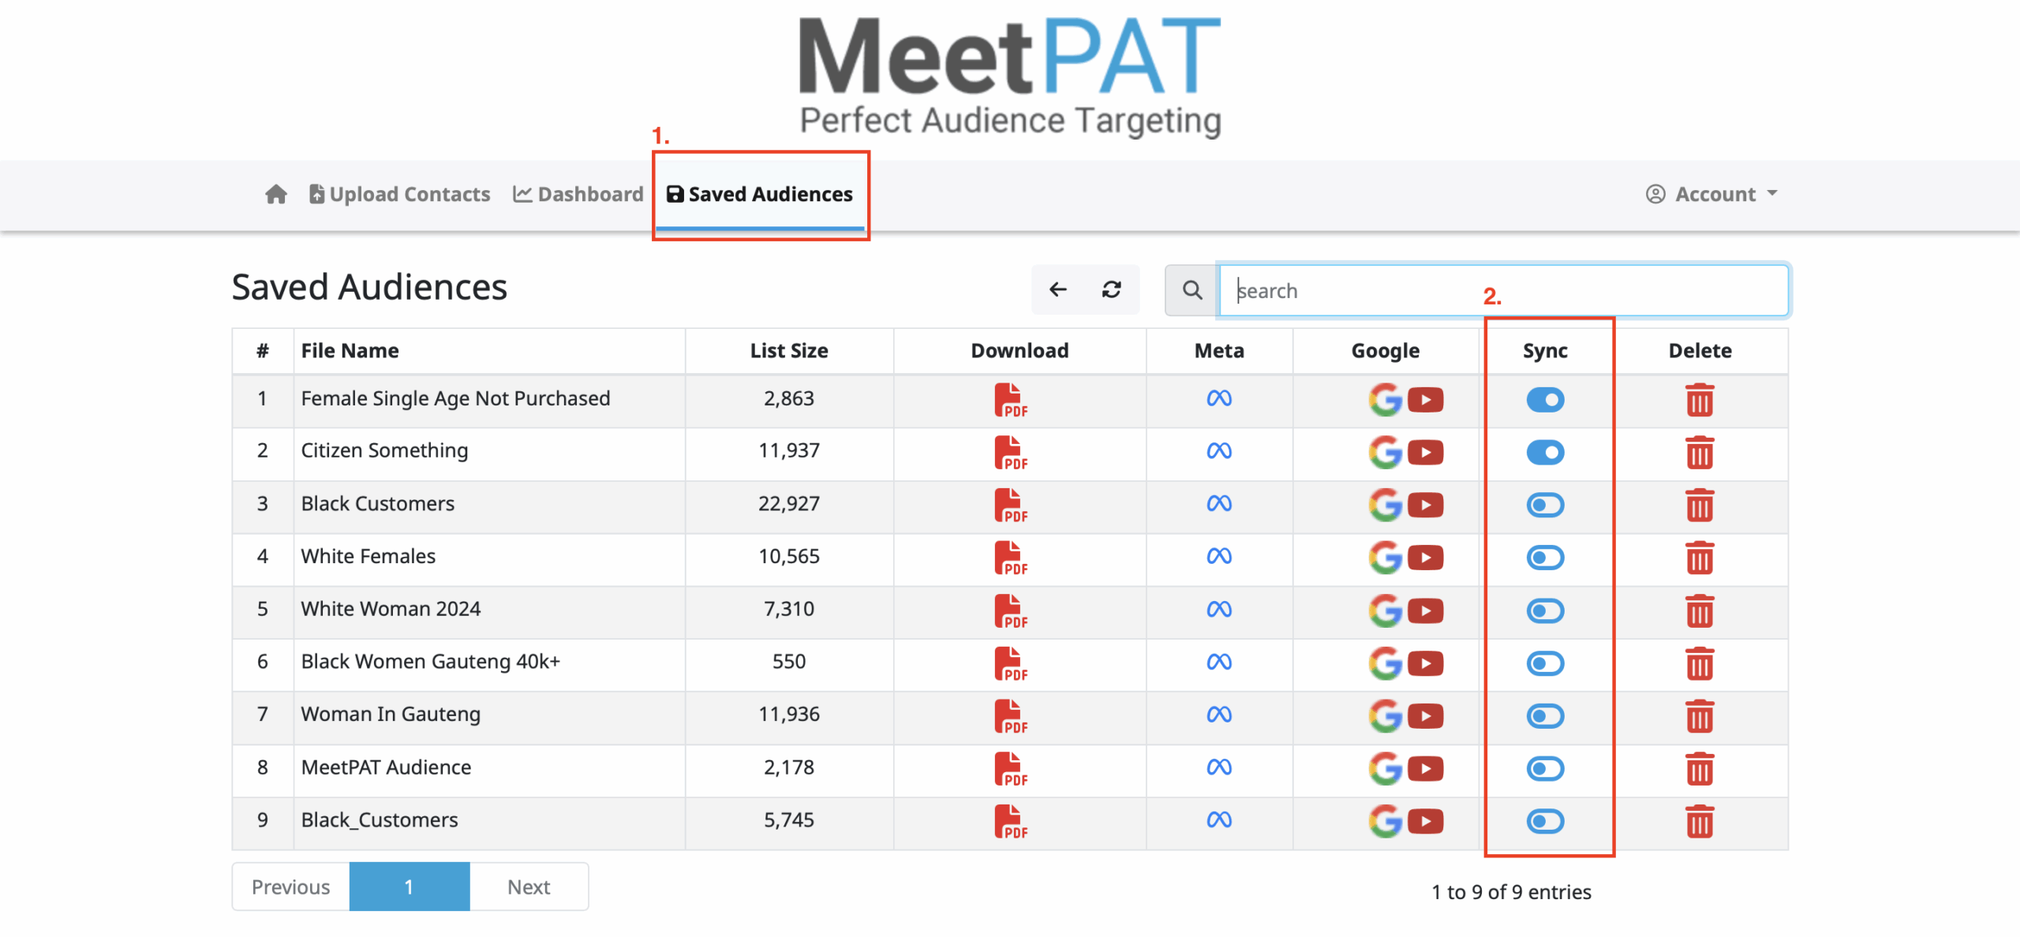Toggle sync off for Citizen Something
The image size is (2020, 937).
pos(1544,453)
